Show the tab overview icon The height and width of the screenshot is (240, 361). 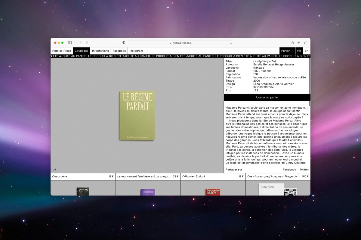[305, 43]
